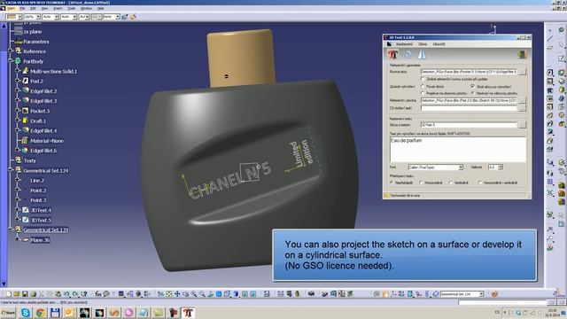Click the Windows Start button
This screenshot has height=319, width=567.
(8, 313)
